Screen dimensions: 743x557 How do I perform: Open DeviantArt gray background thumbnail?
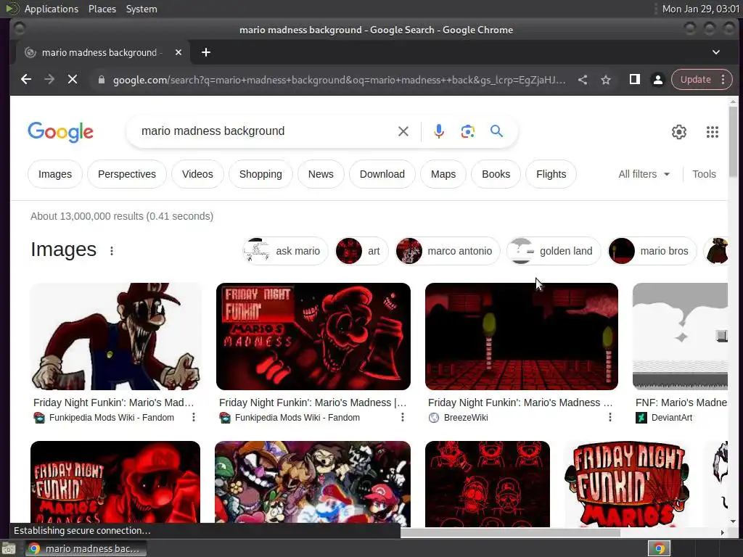(x=680, y=337)
